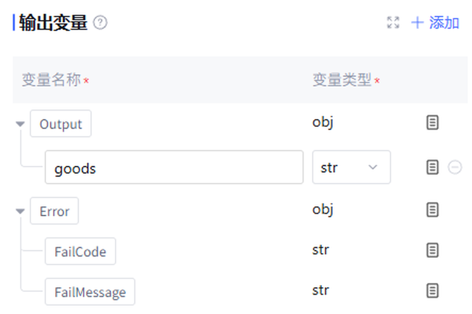
Task: Select the FailMessage variable name box
Action: pyautogui.click(x=90, y=292)
